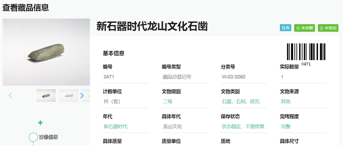Open 文物类别 dropdown 石器、石刻、砖瓦

[244, 102]
